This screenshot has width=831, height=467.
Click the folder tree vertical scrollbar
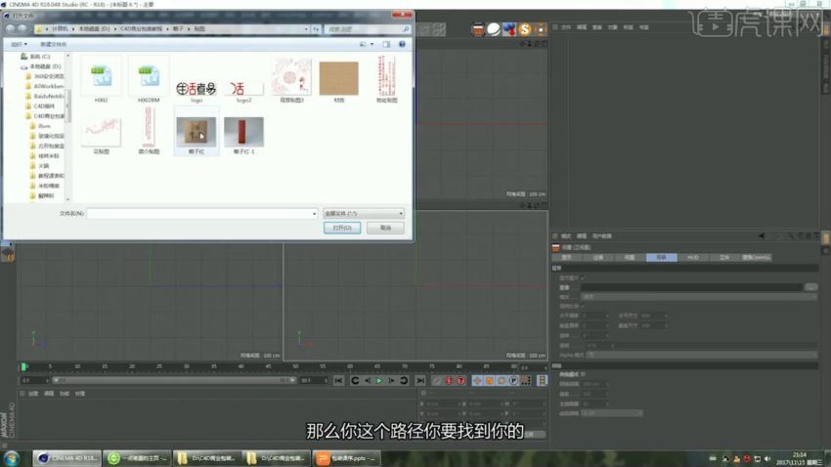click(x=67, y=106)
